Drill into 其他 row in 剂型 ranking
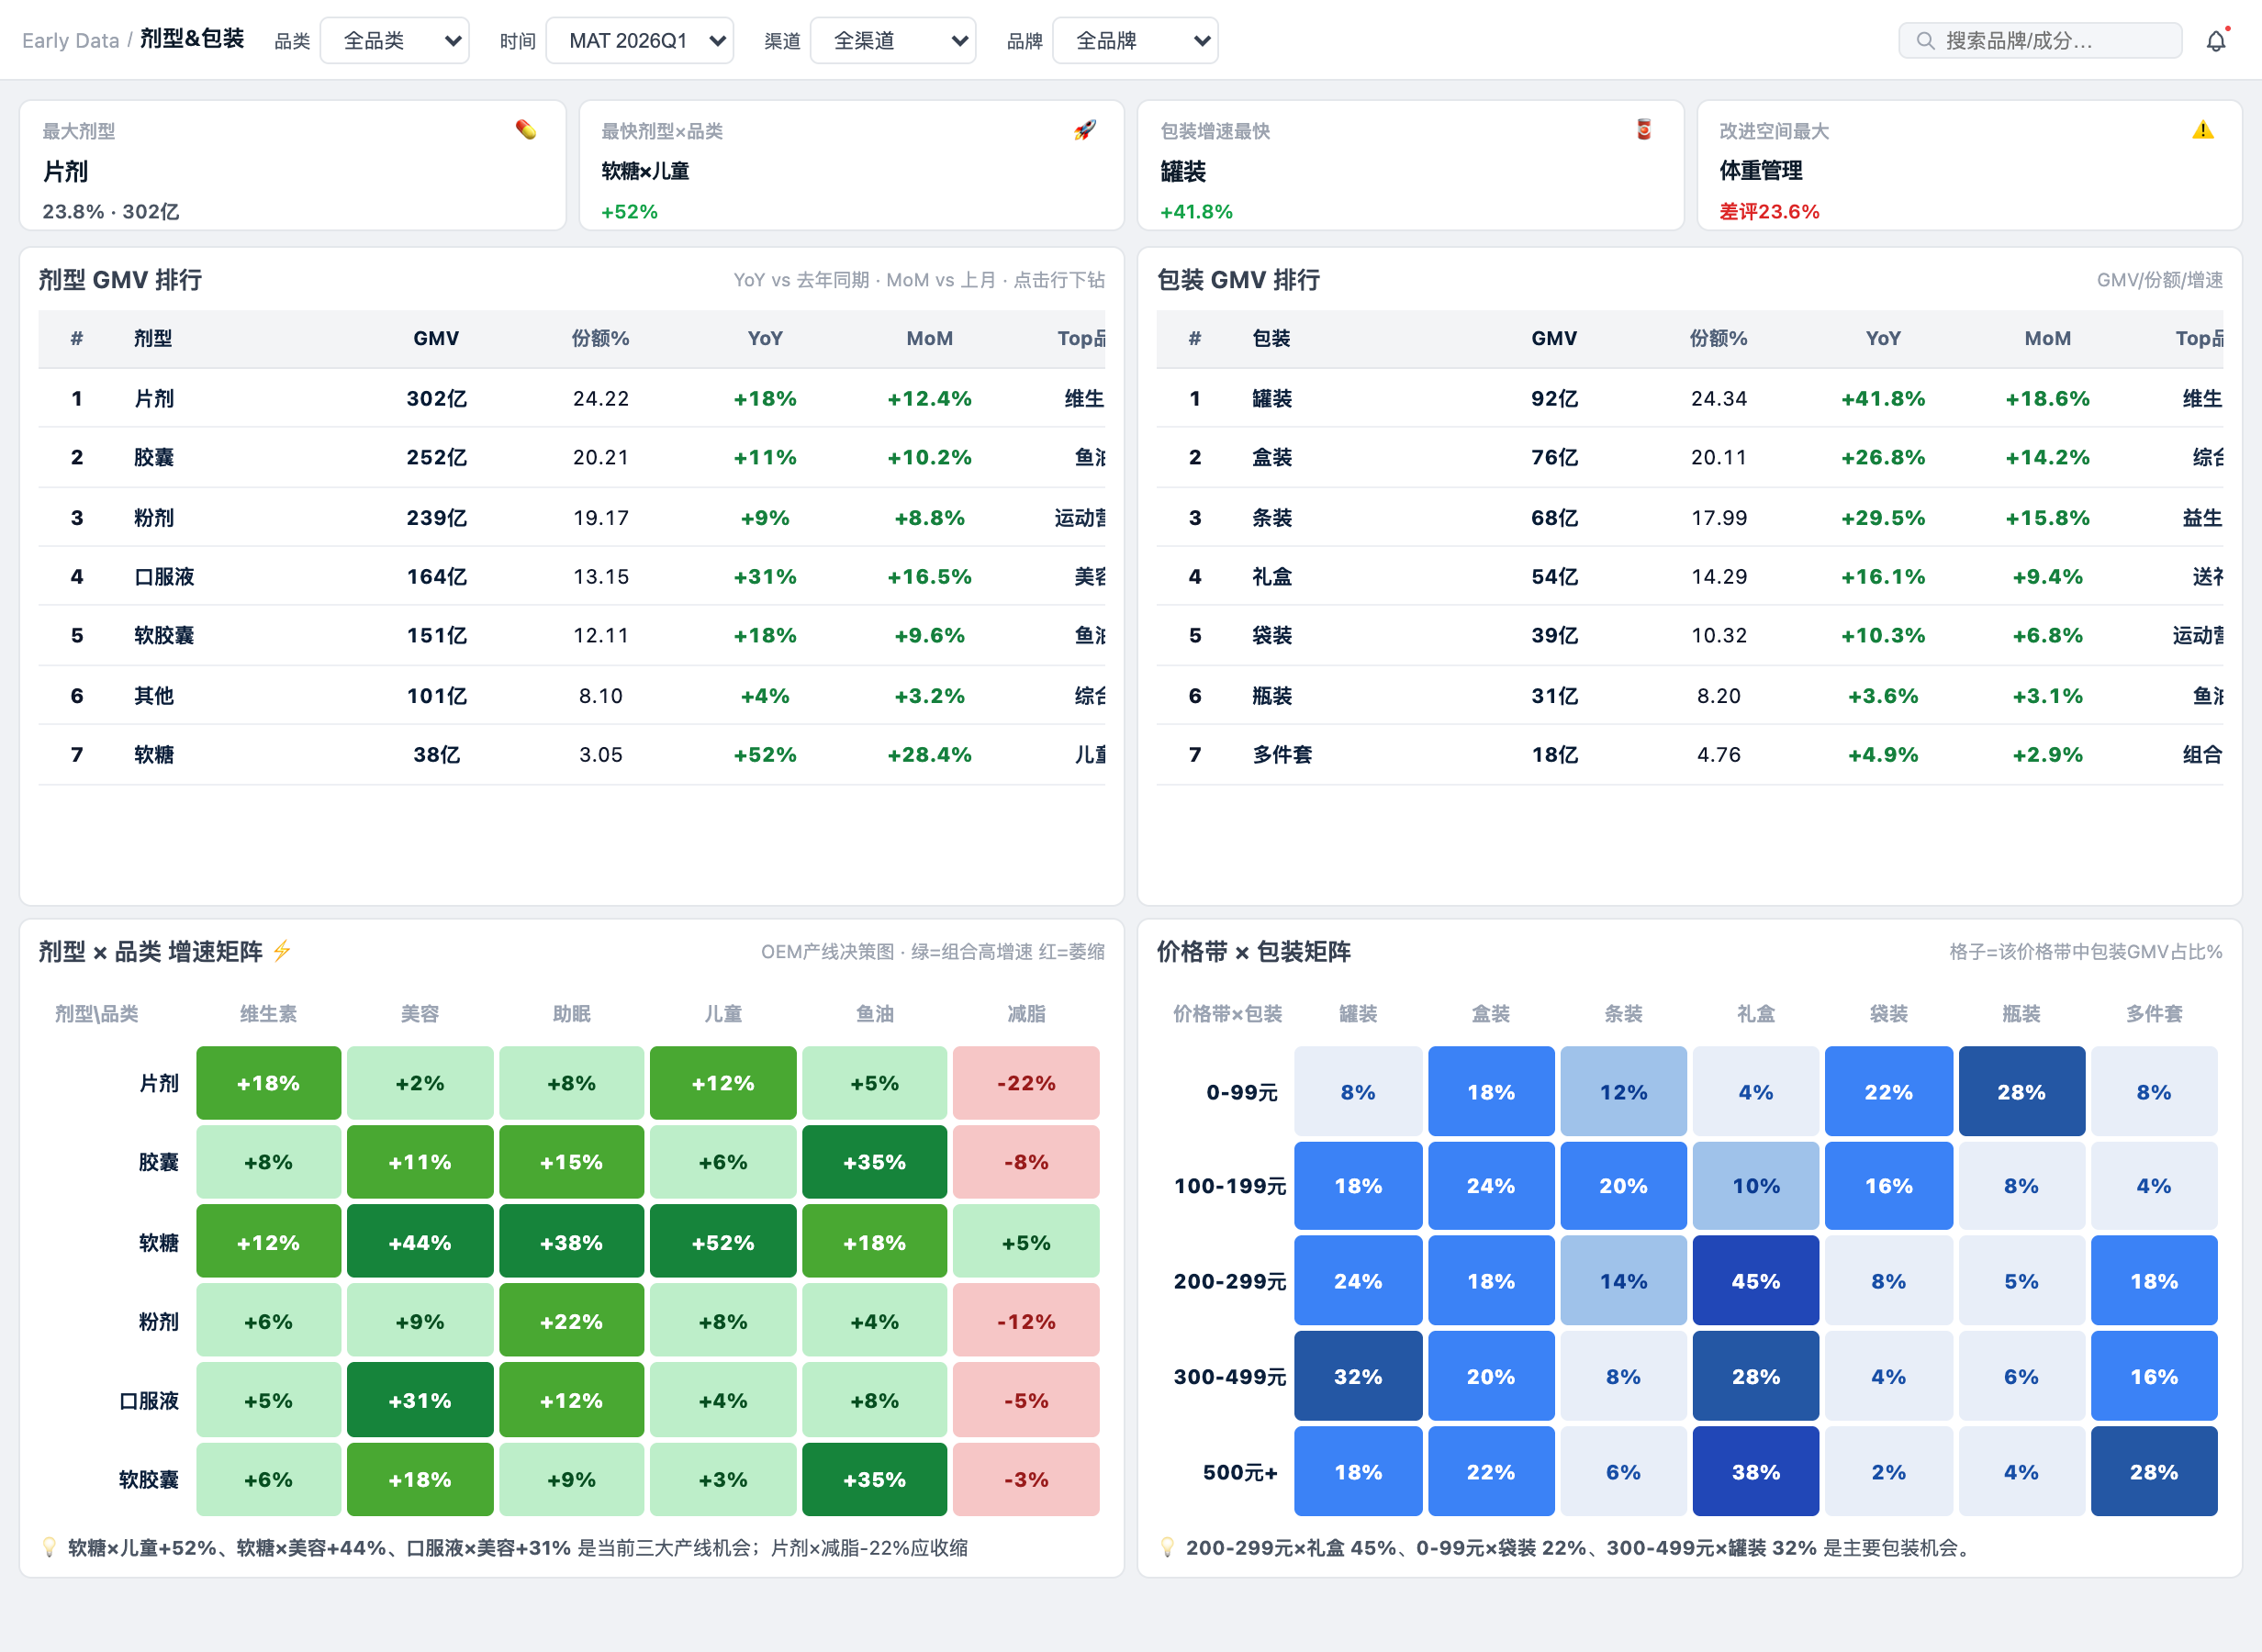 tap(572, 695)
